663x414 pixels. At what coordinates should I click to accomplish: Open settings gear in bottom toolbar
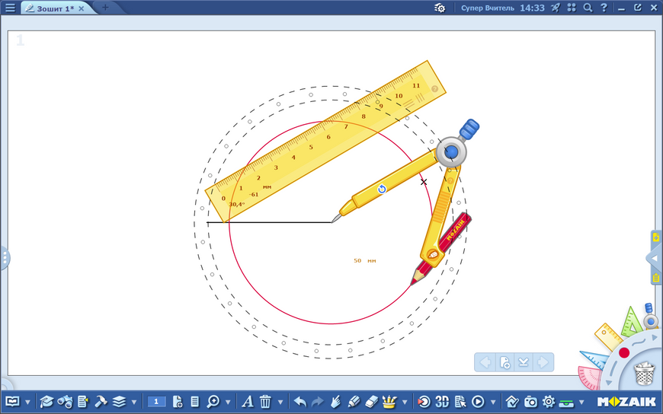(x=549, y=401)
